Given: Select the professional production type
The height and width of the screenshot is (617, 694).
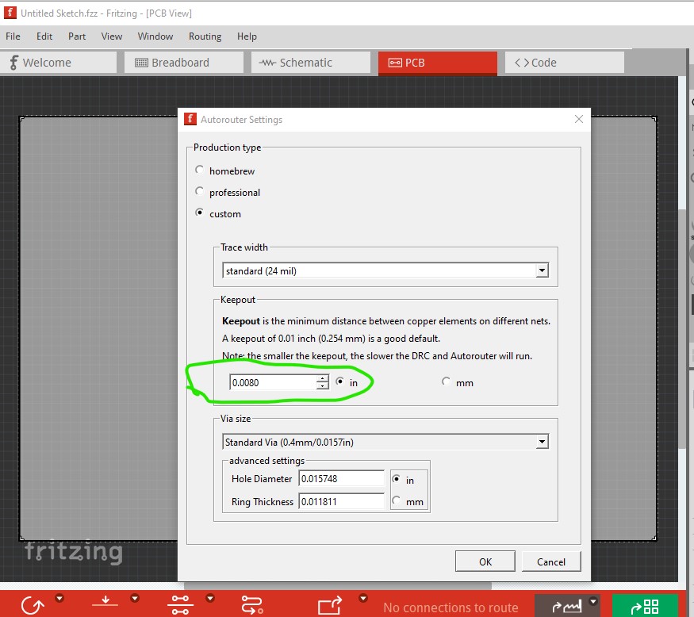Looking at the screenshot, I should tap(200, 191).
